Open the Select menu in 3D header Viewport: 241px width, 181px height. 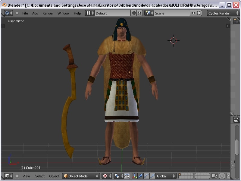coord(40,176)
